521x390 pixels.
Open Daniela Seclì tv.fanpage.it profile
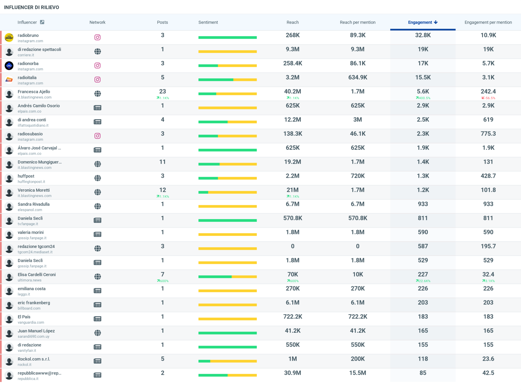pos(30,218)
